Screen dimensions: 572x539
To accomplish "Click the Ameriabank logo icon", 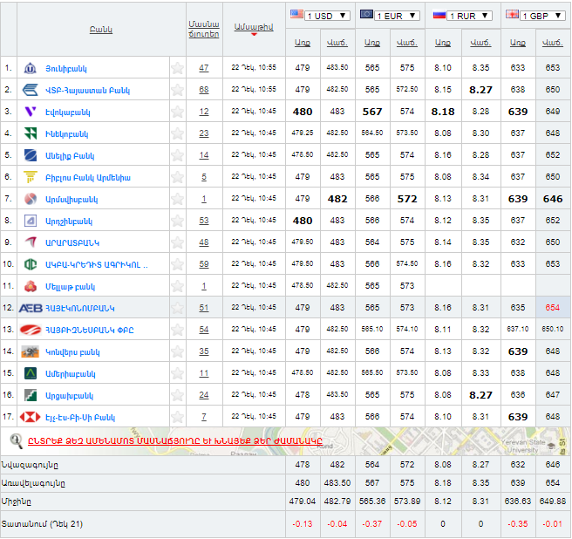I will click(x=30, y=373).
